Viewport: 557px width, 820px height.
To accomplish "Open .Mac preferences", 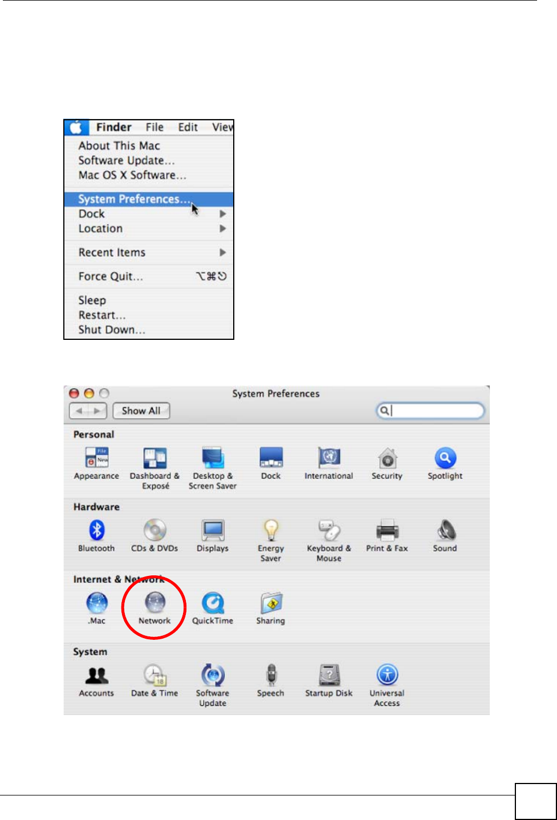I will coord(96,608).
